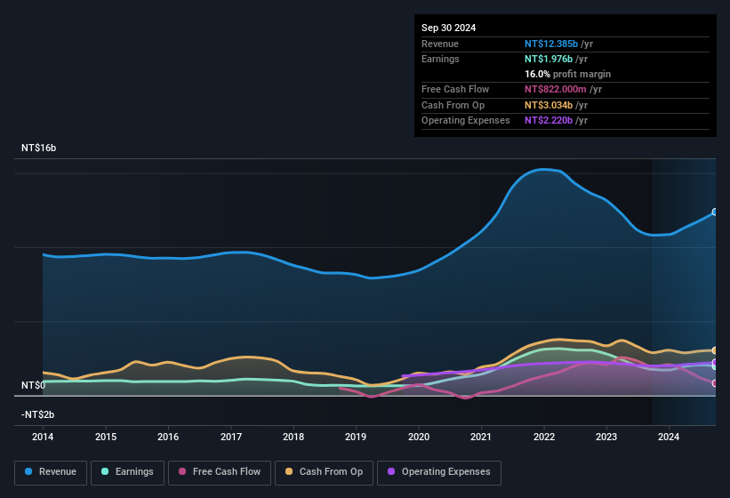This screenshot has width=730, height=498.
Task: Select the 2016 x-axis label
Action: (x=168, y=437)
